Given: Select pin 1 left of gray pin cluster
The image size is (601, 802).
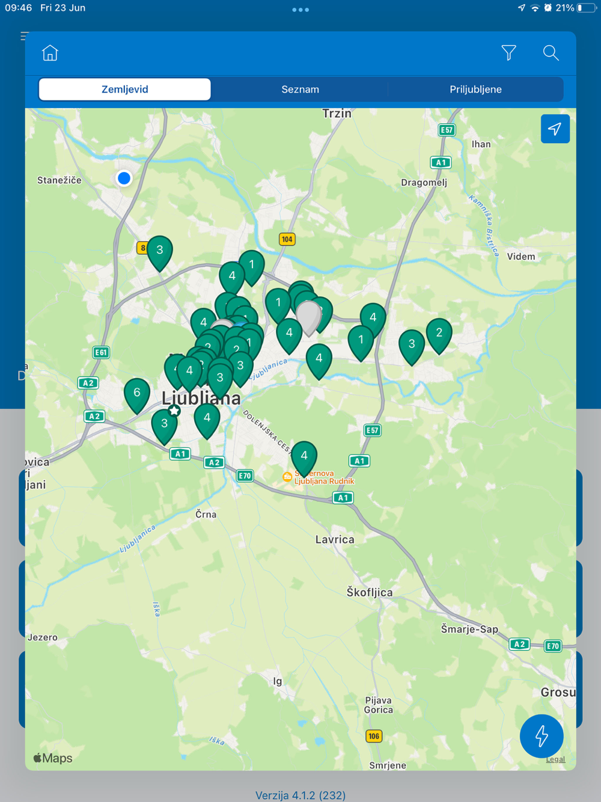Looking at the screenshot, I should click(278, 305).
